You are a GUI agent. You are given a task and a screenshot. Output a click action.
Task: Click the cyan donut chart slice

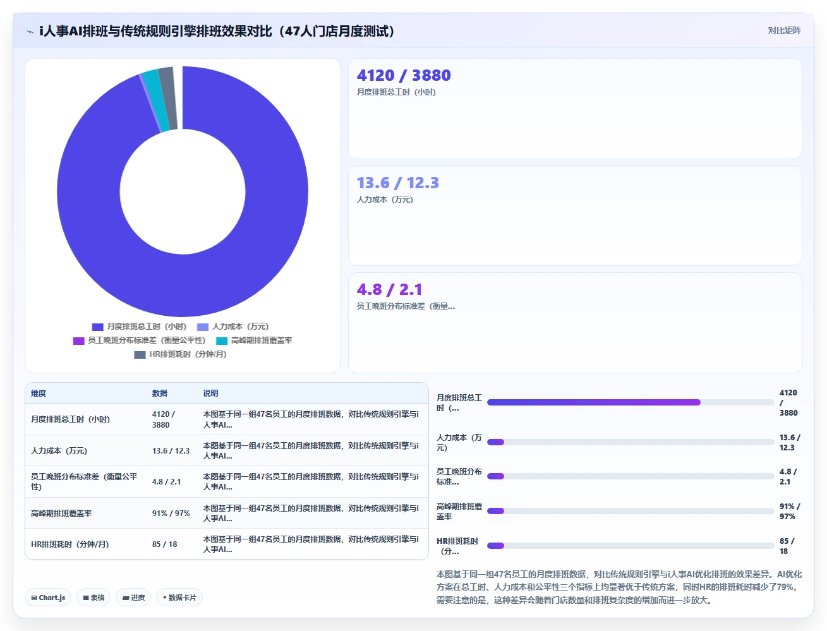click(155, 101)
